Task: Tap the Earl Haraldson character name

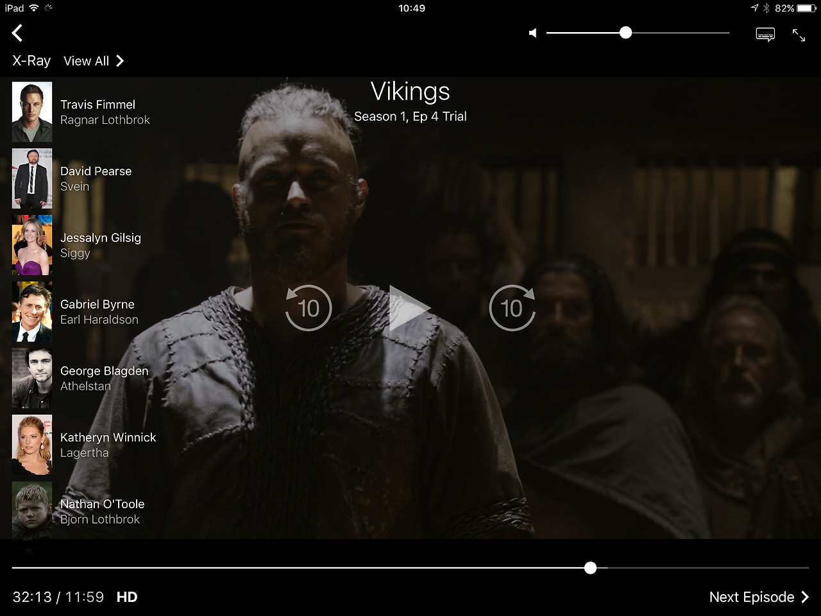Action: [99, 320]
